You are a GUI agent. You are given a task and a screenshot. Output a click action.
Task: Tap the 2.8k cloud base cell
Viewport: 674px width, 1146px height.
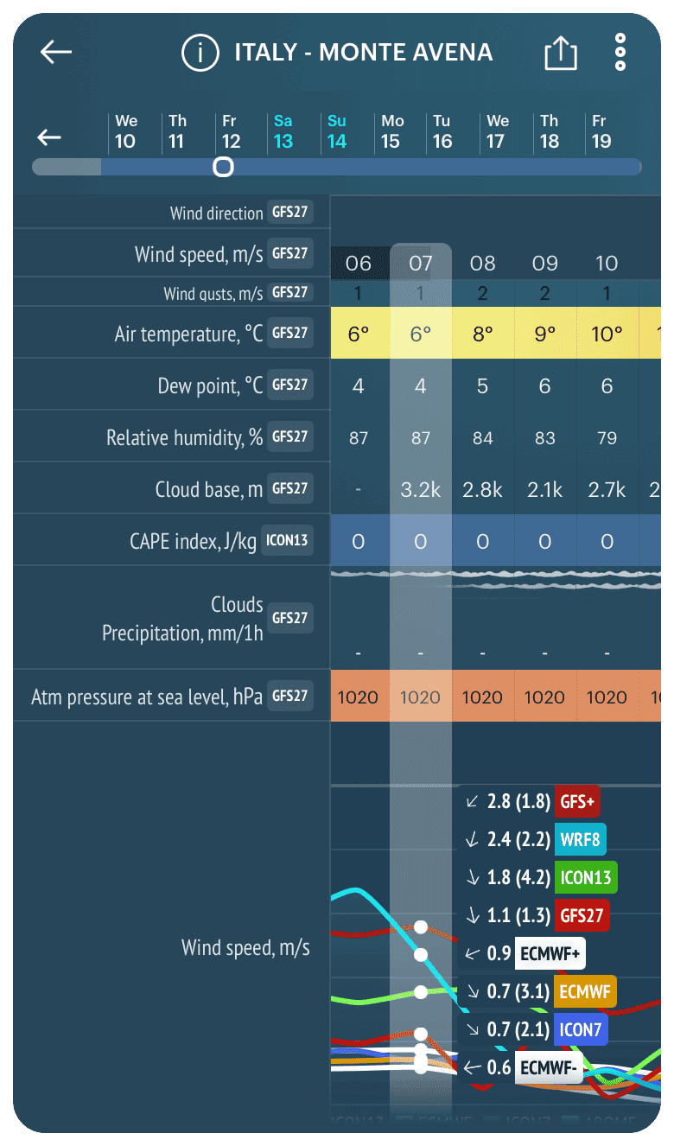483,490
